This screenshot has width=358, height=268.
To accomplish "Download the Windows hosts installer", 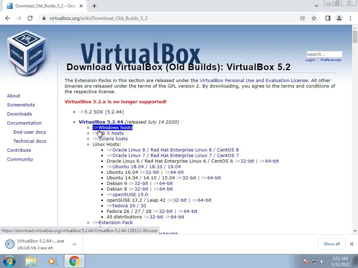I will point(113,128).
